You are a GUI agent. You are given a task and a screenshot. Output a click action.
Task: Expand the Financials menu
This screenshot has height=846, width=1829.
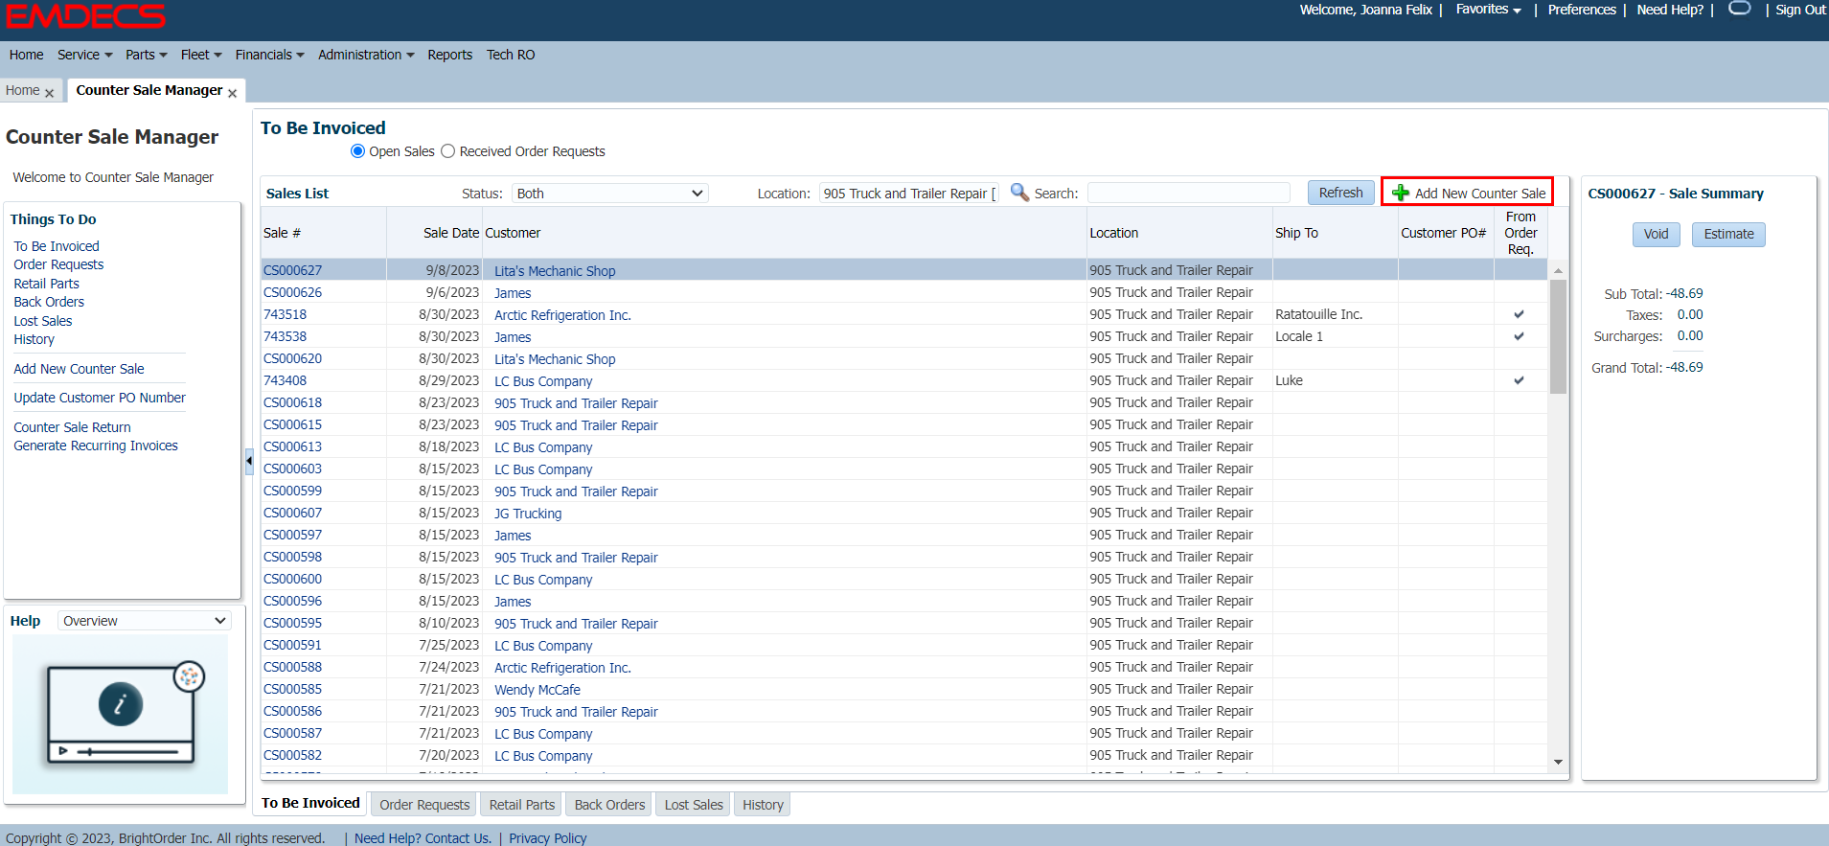[269, 55]
